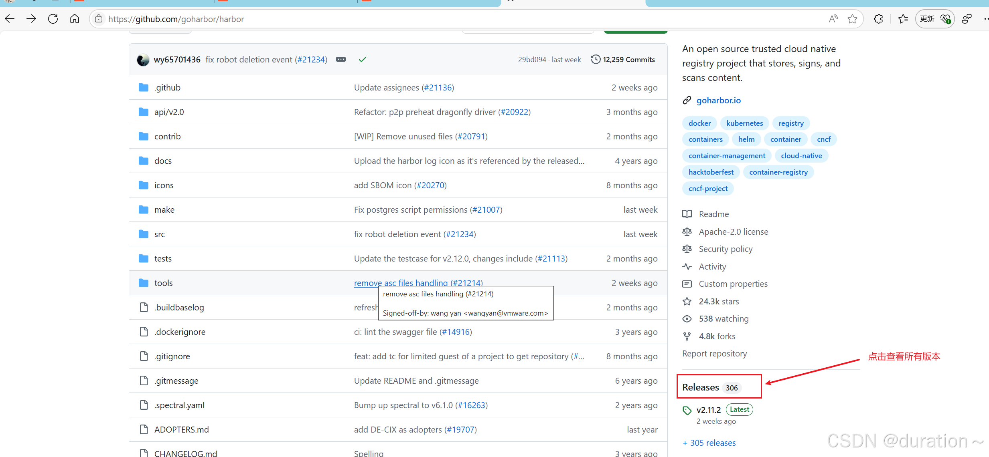Open the icons folder
This screenshot has width=989, height=457.
pyautogui.click(x=164, y=185)
